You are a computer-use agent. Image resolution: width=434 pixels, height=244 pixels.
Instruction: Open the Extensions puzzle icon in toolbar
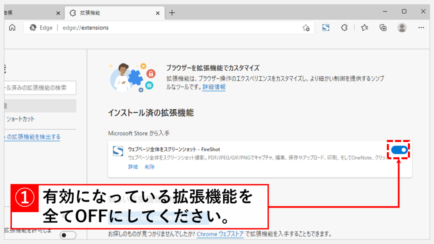[x=344, y=28]
